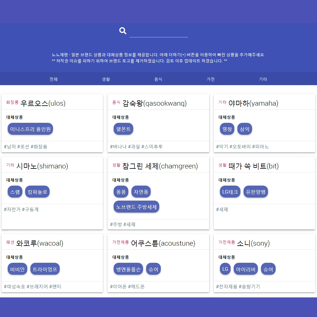Switch to the 전체 tab

pos(54,79)
